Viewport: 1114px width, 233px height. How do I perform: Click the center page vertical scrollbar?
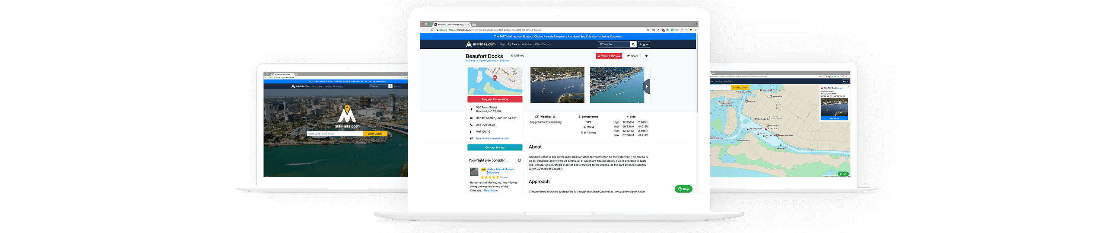point(697,73)
